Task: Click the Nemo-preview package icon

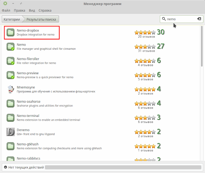Action: pyautogui.click(x=11, y=75)
